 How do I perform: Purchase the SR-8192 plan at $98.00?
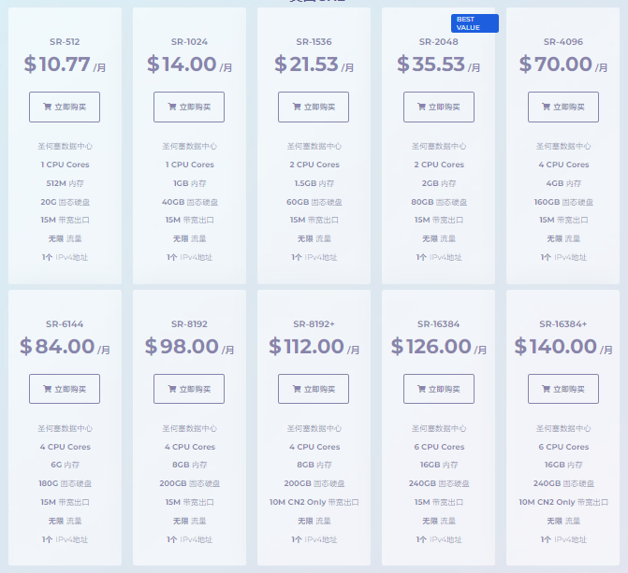[x=189, y=389]
